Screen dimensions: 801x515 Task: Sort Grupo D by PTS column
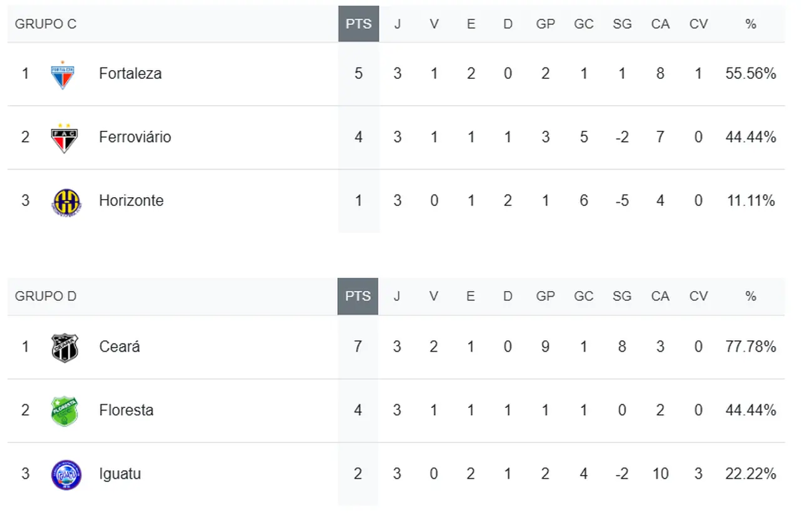point(358,296)
